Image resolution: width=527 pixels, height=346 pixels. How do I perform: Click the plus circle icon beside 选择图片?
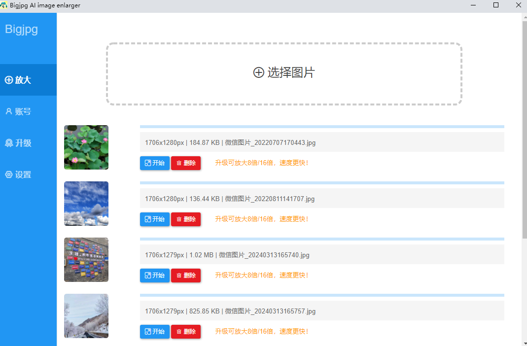click(x=258, y=72)
